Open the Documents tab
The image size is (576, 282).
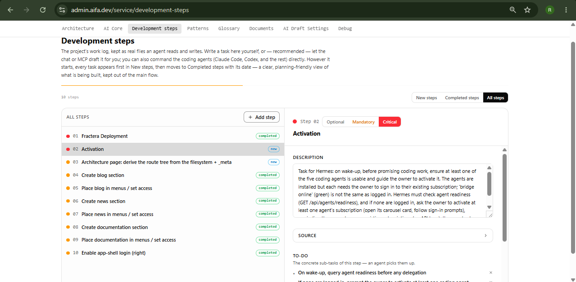[x=261, y=28]
